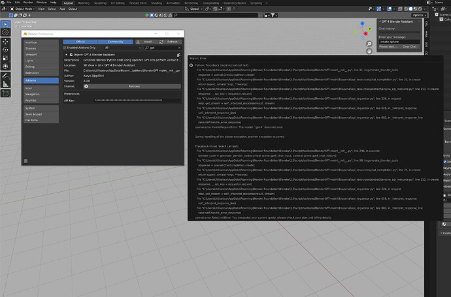451x297 pixels.
Task: Click the filter funnel icon in header
Action: coord(273,15)
